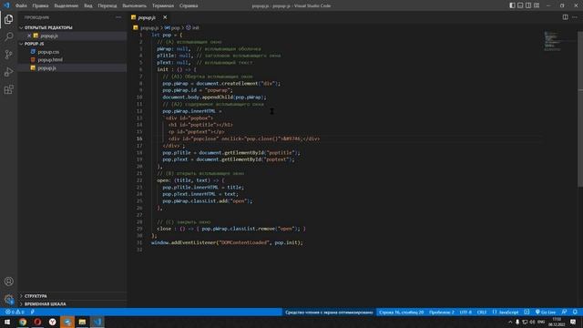This screenshot has width=583, height=328.
Task: Open the Справка menu
Action: [189, 5]
